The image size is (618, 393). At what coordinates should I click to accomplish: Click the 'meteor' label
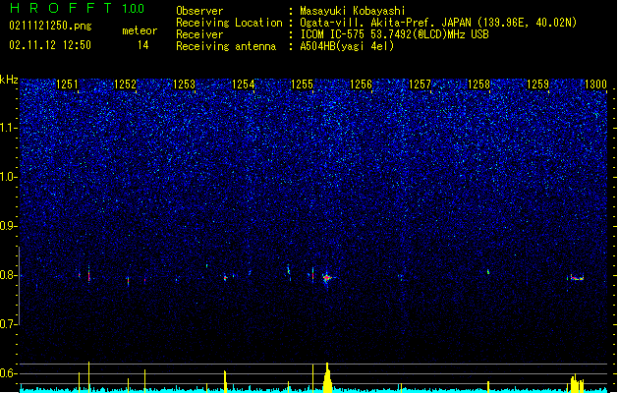click(x=140, y=30)
